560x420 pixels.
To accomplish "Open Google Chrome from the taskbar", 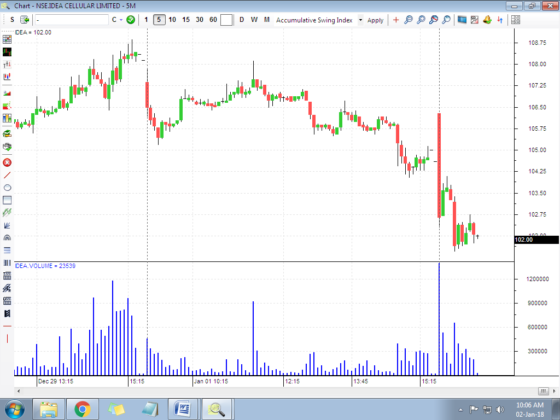I will (83, 409).
